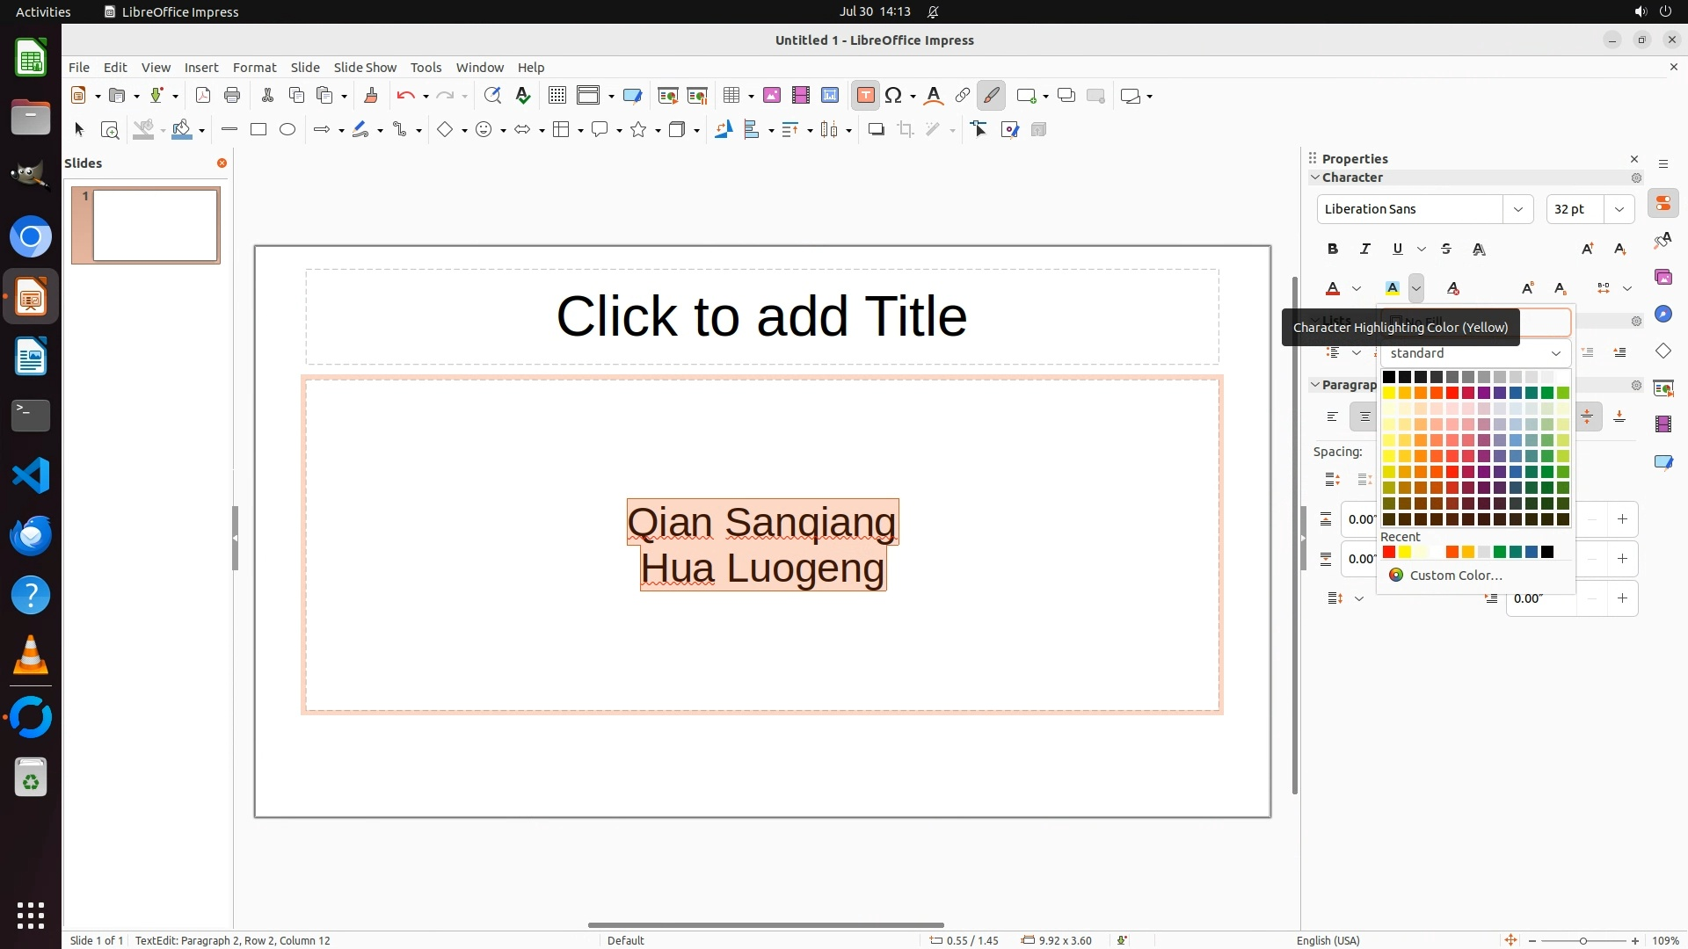
Task: Open the Format menu
Action: (x=254, y=68)
